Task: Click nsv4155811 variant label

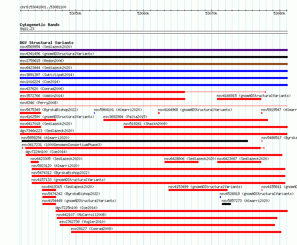Action: click(x=279, y=187)
